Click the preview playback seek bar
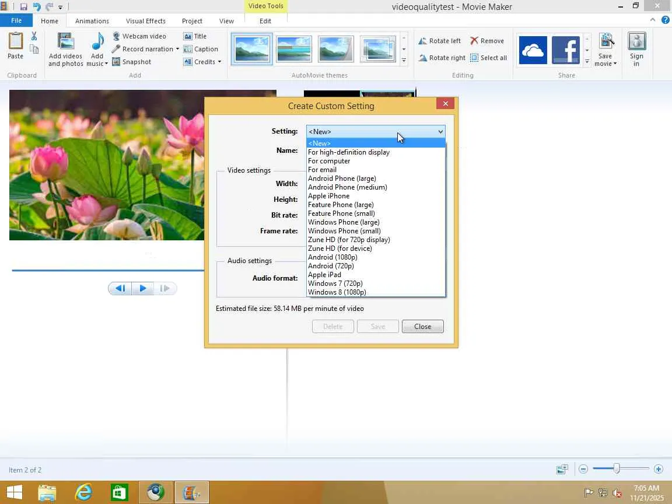The height and width of the screenshot is (504, 672). 108,271
